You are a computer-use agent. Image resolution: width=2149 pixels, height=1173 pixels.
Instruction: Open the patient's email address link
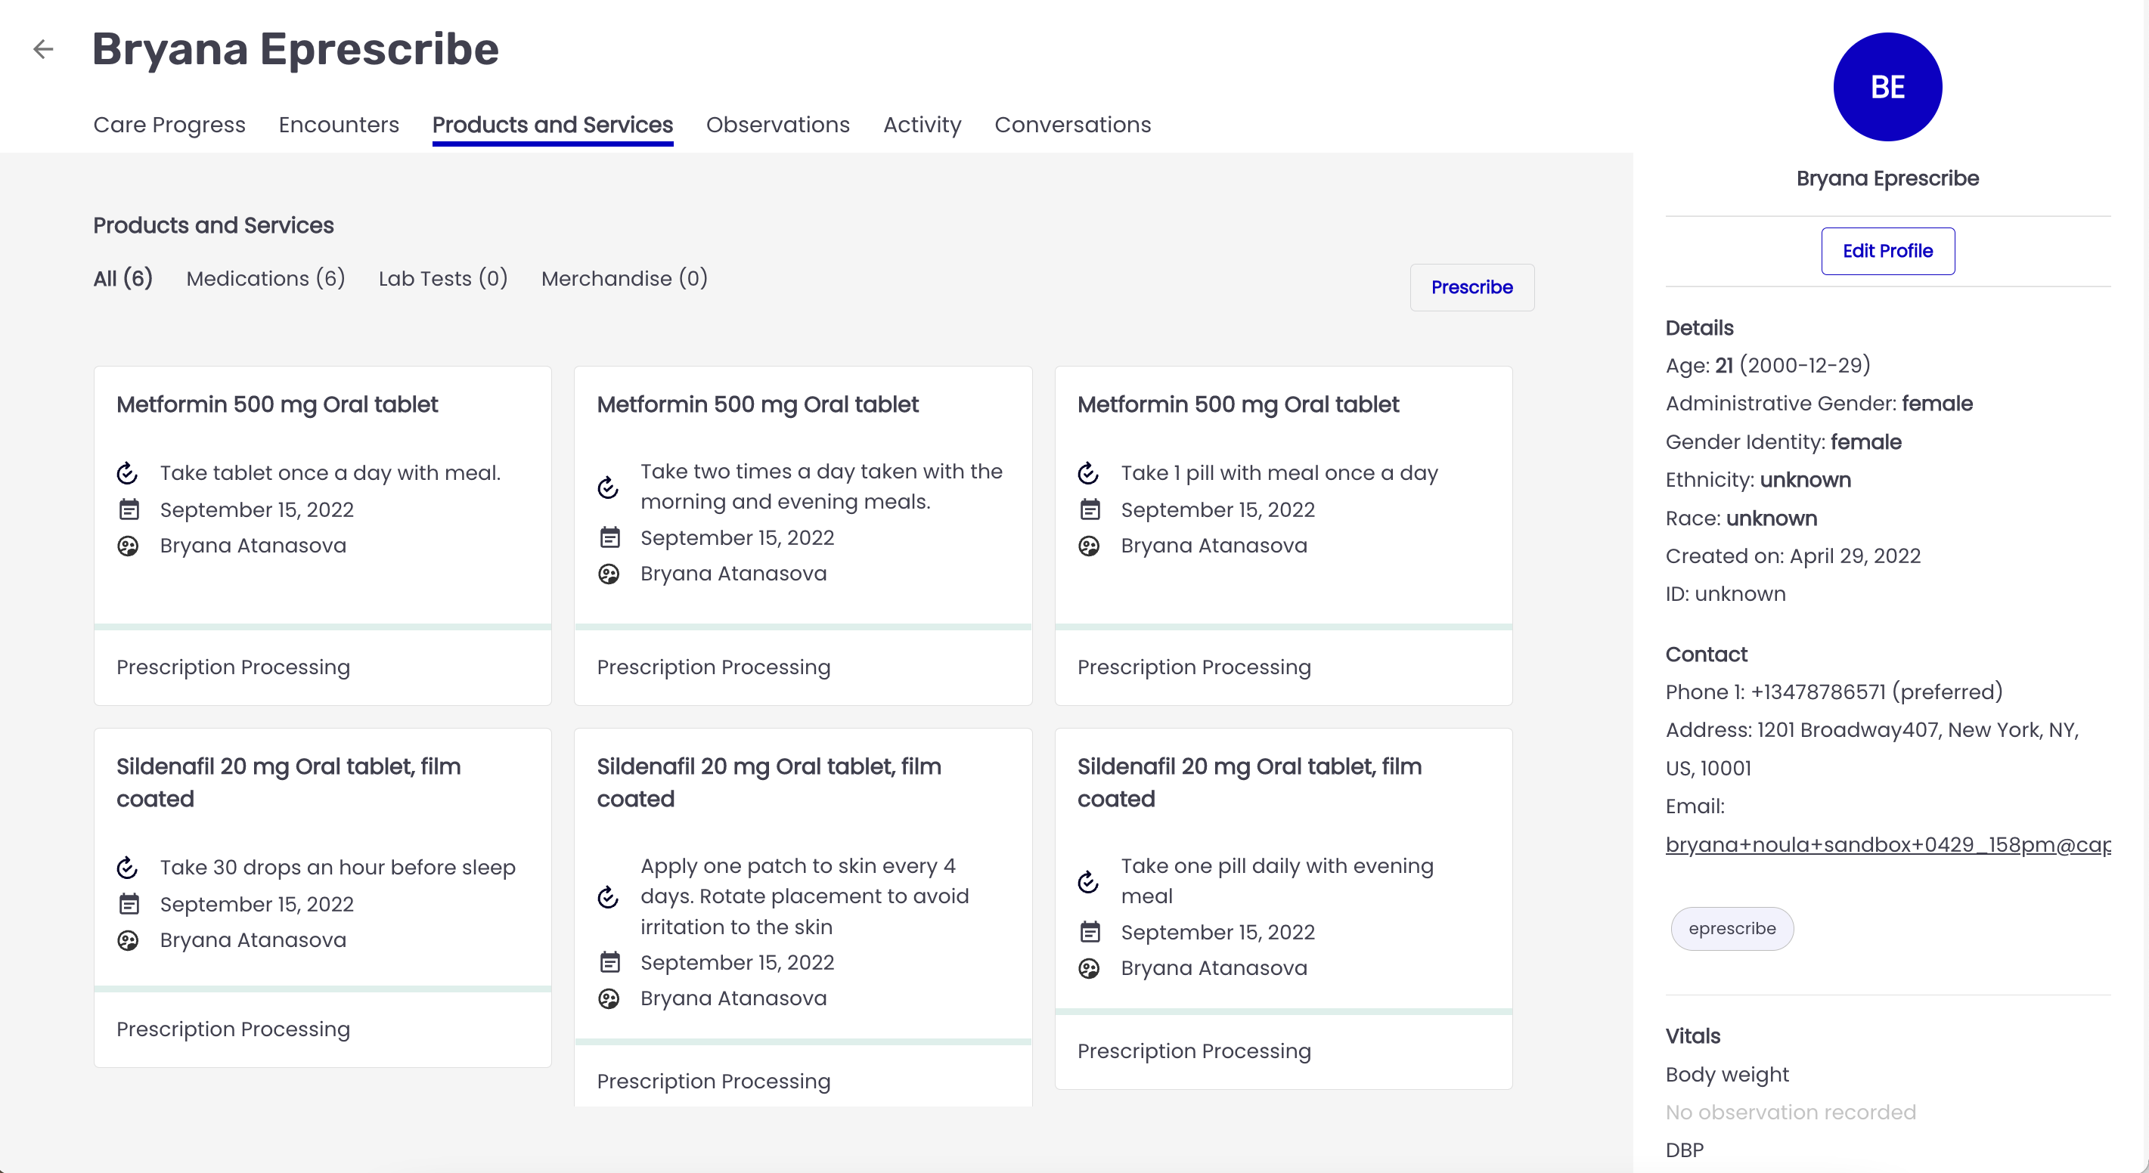point(1887,844)
